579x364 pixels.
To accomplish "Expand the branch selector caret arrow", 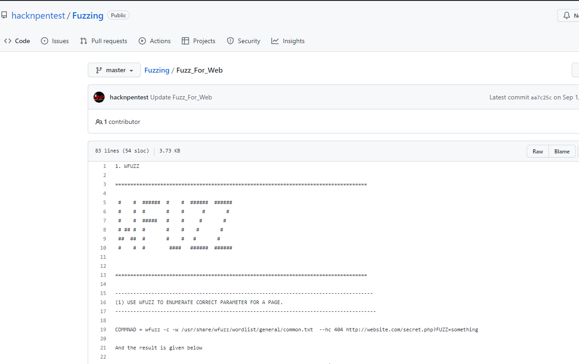I will [131, 71].
